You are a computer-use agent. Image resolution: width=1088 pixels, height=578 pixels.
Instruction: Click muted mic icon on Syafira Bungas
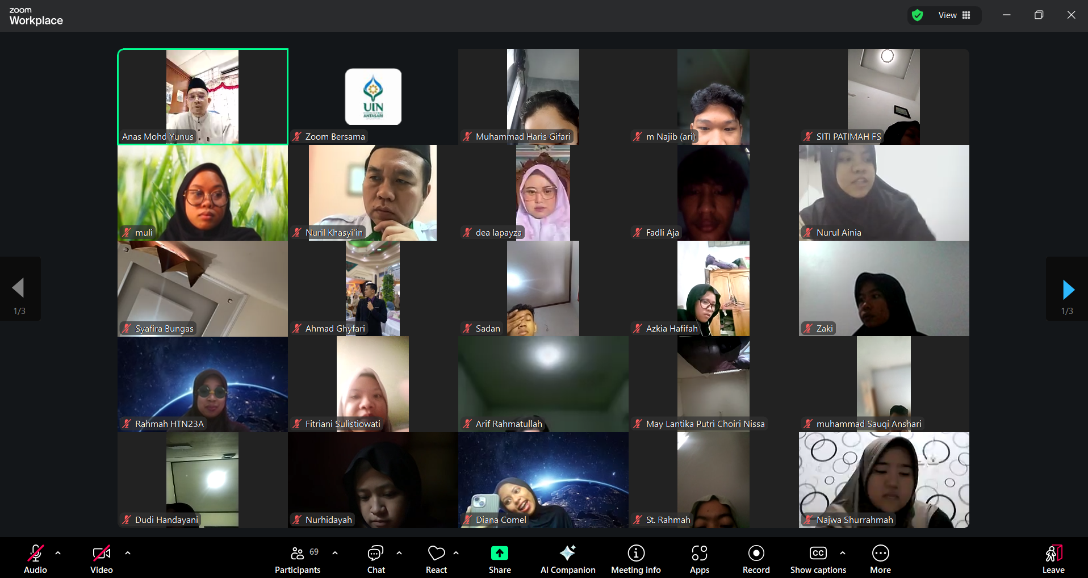pyautogui.click(x=127, y=328)
